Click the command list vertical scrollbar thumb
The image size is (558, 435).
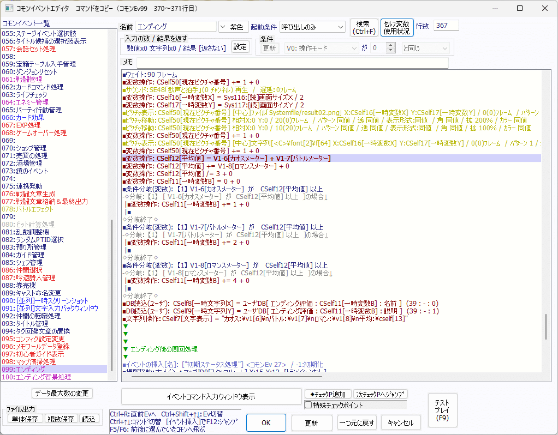(546, 327)
